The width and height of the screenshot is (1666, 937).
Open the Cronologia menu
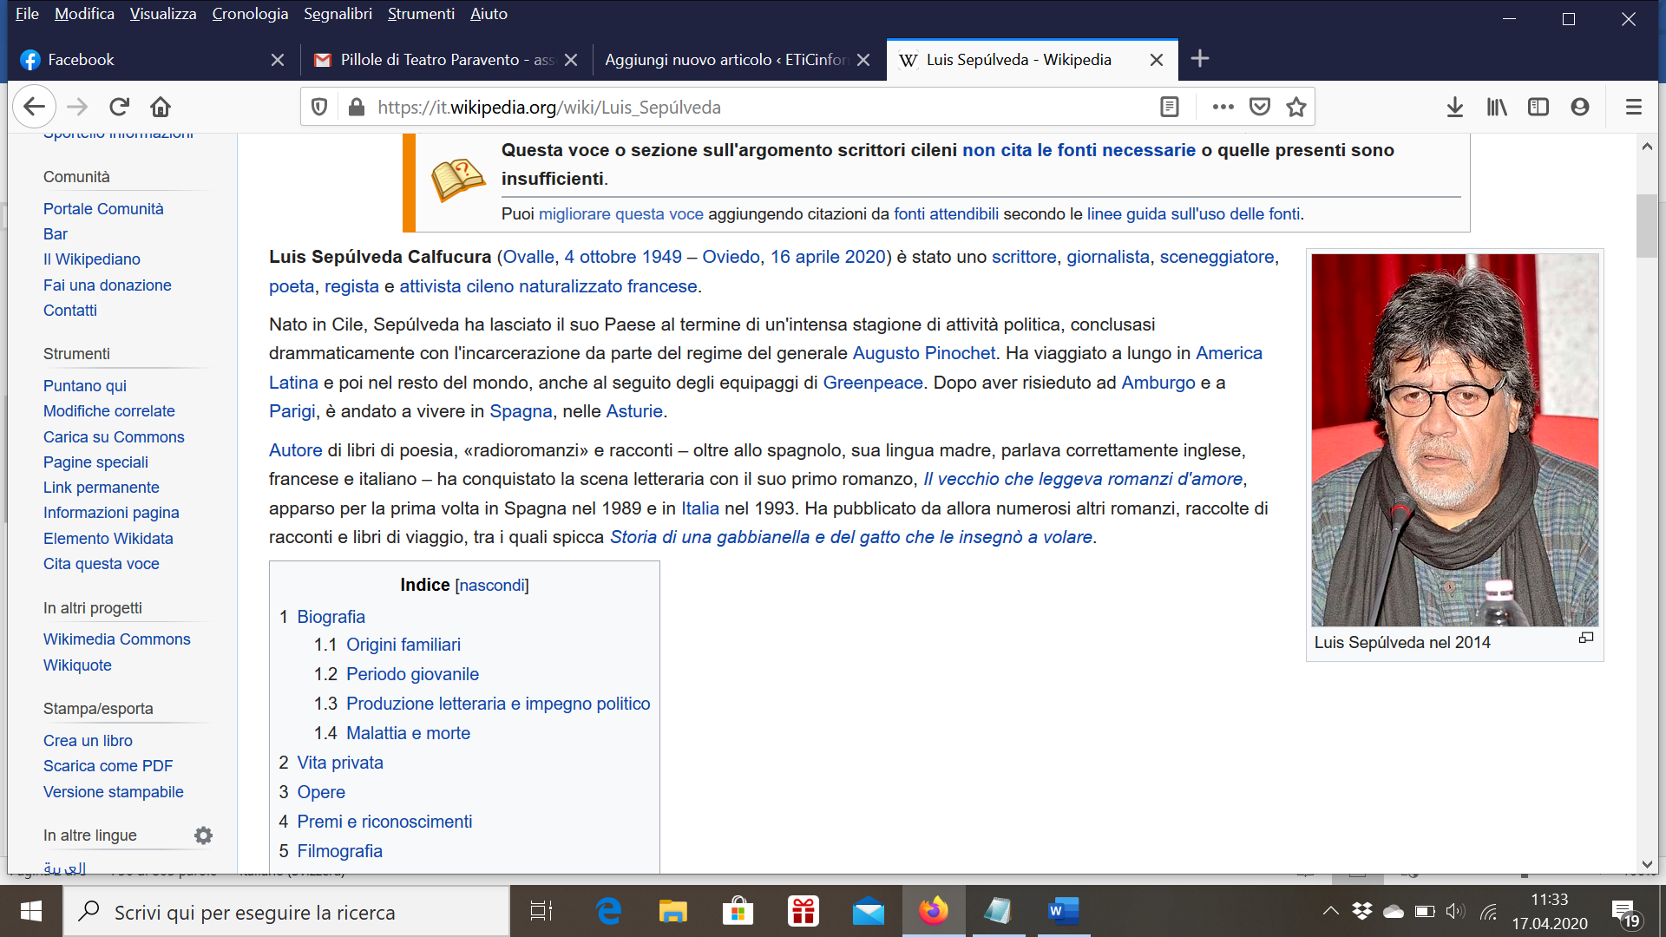[x=250, y=14]
